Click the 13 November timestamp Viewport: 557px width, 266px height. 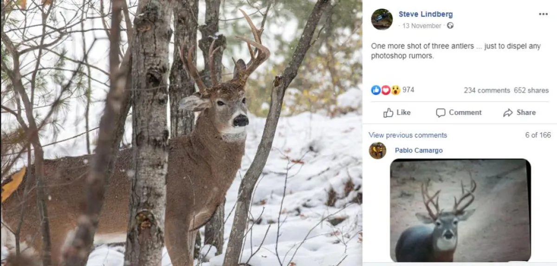coord(421,26)
